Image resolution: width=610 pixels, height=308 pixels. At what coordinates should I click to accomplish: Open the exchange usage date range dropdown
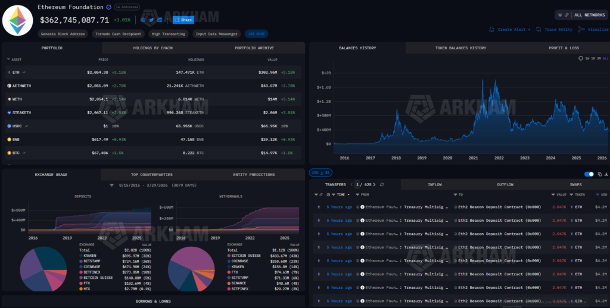point(111,186)
